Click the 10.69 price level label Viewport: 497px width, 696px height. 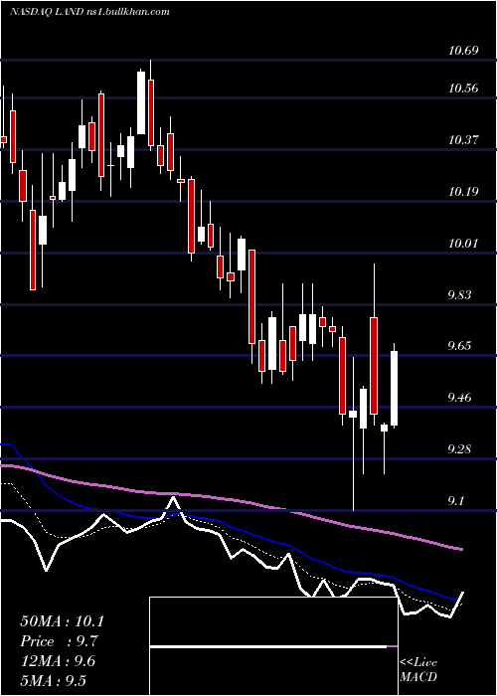click(x=464, y=51)
